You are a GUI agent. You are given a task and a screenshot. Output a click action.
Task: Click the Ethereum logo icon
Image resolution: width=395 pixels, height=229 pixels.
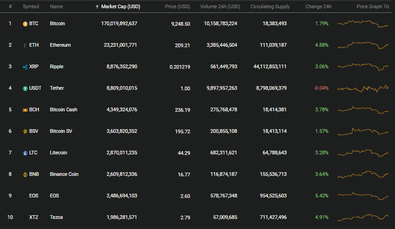coord(25,45)
